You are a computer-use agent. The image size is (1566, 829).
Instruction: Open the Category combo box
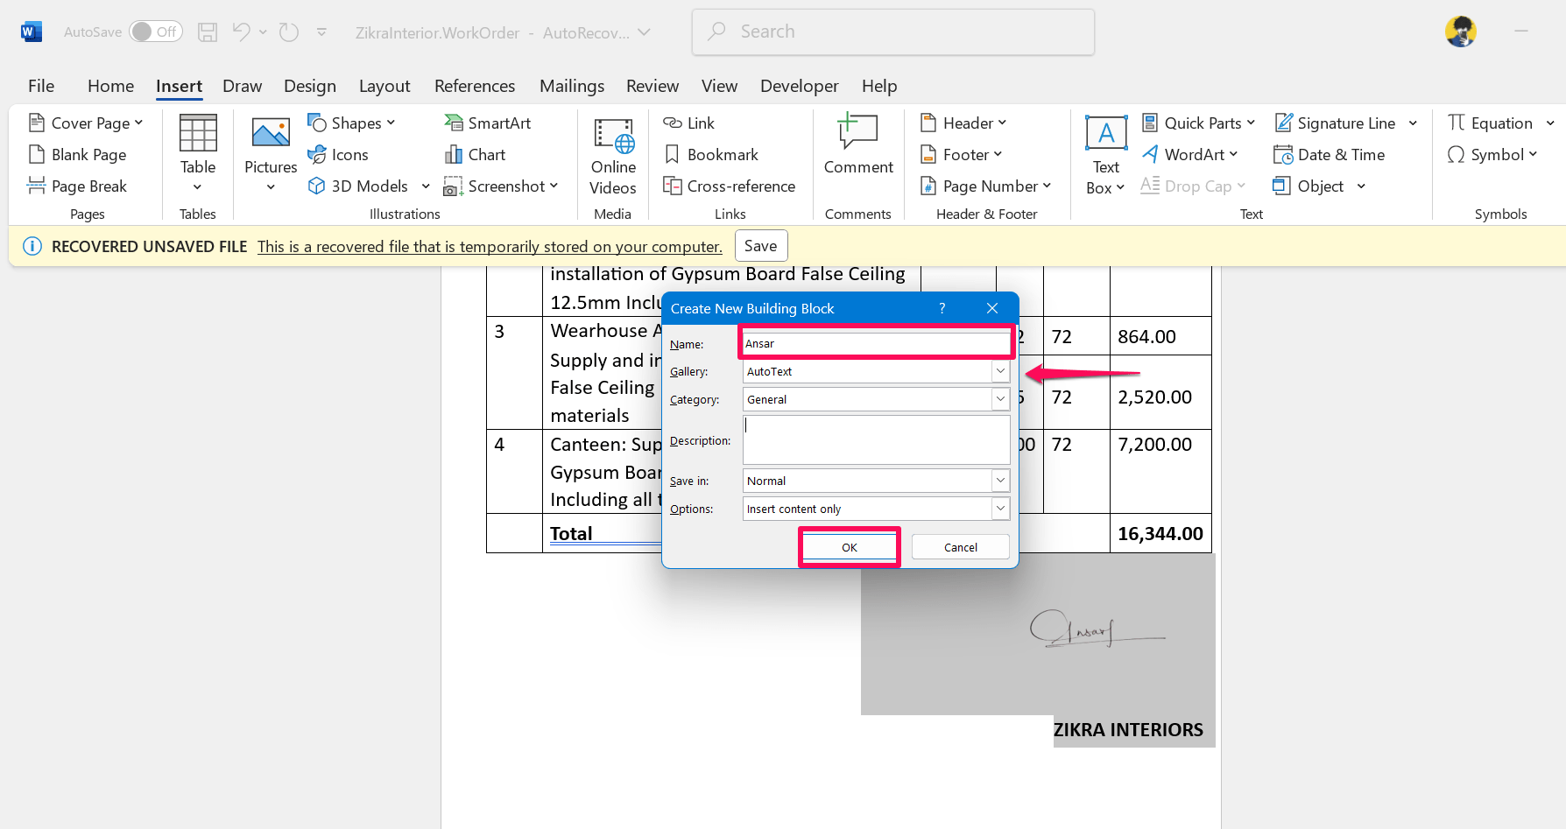pyautogui.click(x=1000, y=400)
